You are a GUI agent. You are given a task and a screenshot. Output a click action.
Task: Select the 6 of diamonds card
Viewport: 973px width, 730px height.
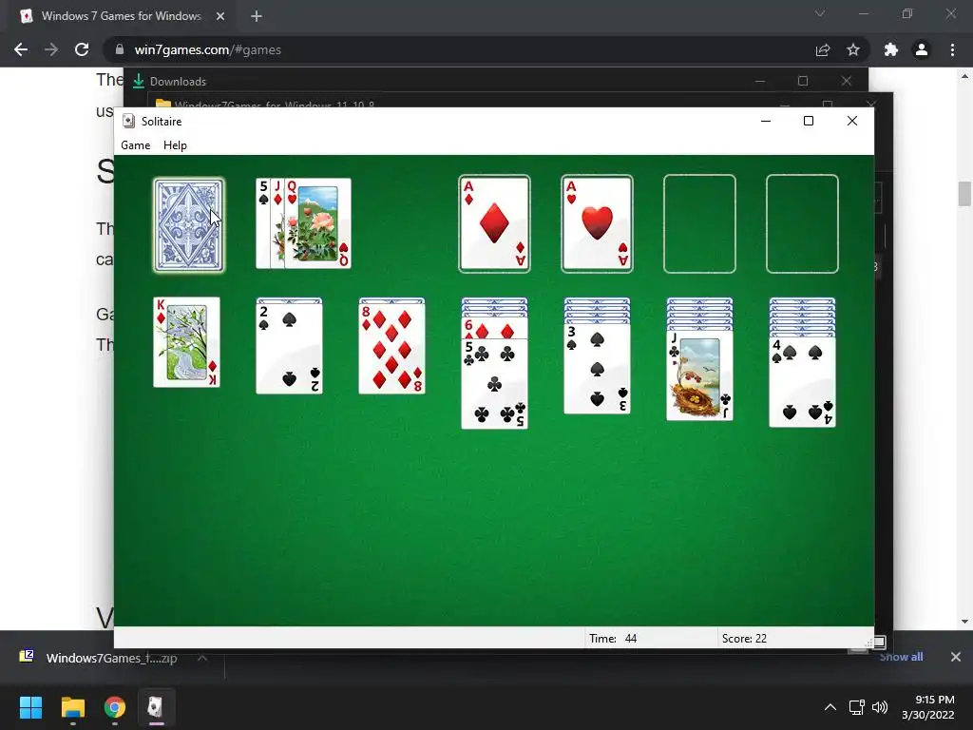coord(494,328)
